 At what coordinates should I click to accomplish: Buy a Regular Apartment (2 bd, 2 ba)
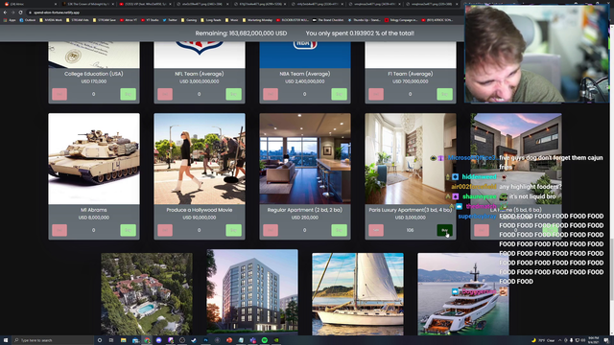[x=339, y=230]
